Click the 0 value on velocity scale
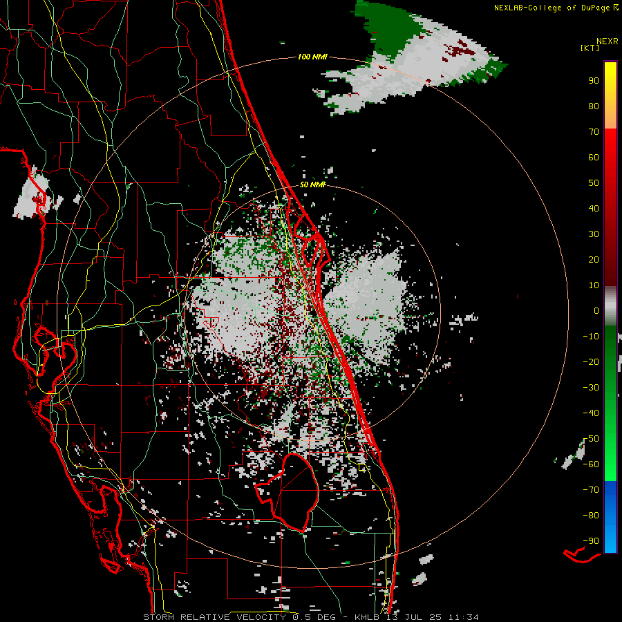Viewport: 622px width, 622px height. tap(596, 310)
